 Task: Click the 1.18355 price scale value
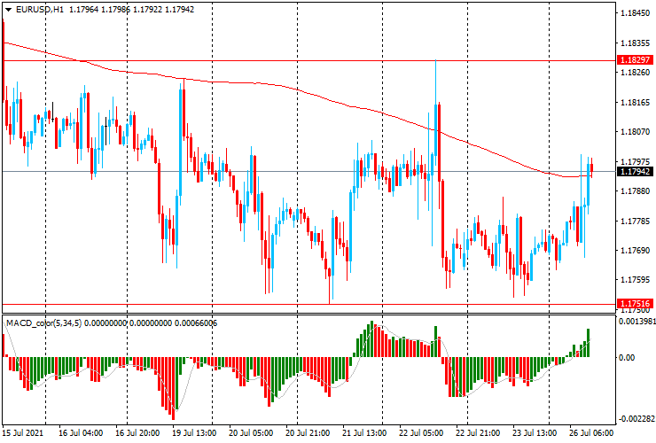pyautogui.click(x=635, y=43)
